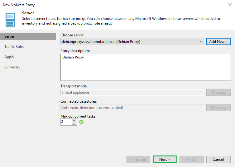
Task: Click the Transport mode Virtual appliance field
Action: (132, 92)
